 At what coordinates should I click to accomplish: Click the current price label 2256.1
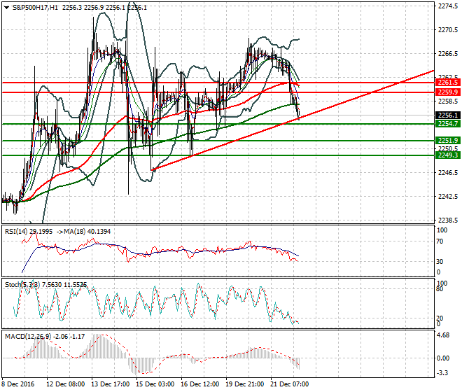coord(447,115)
